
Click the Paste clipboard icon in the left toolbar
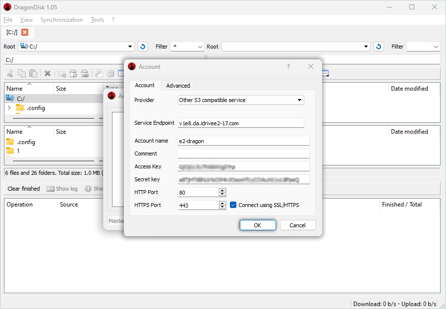coord(33,74)
